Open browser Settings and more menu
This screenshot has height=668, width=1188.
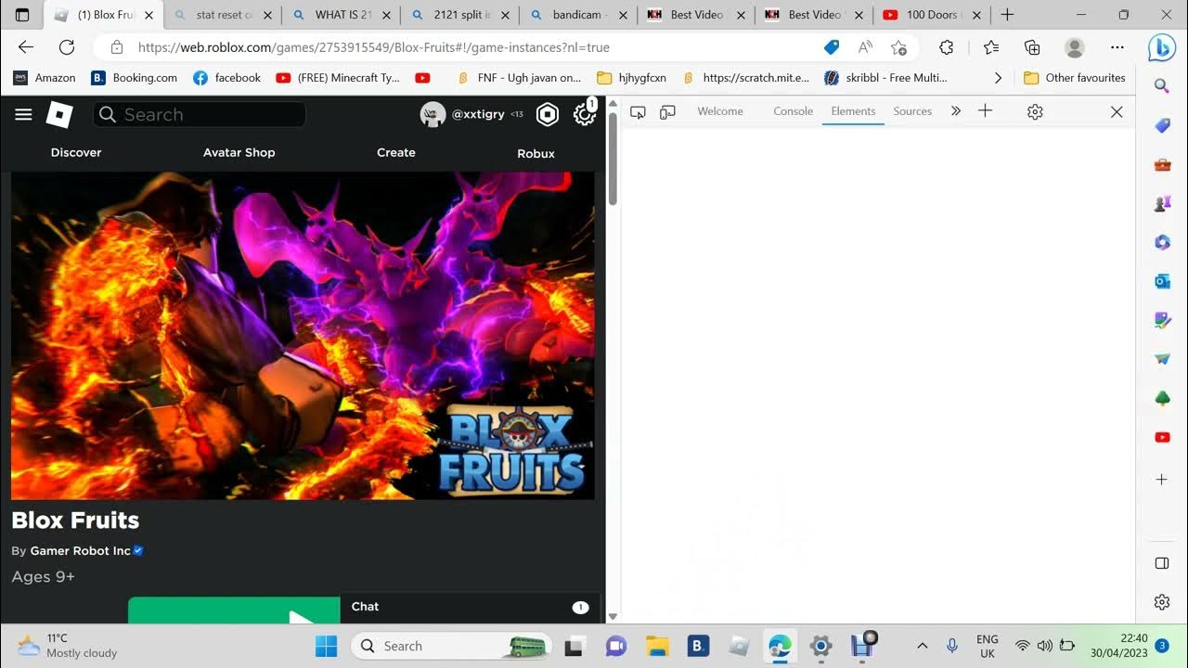tap(1117, 47)
